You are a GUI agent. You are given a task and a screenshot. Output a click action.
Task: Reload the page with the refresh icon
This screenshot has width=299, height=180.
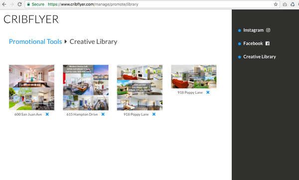(x=19, y=4)
